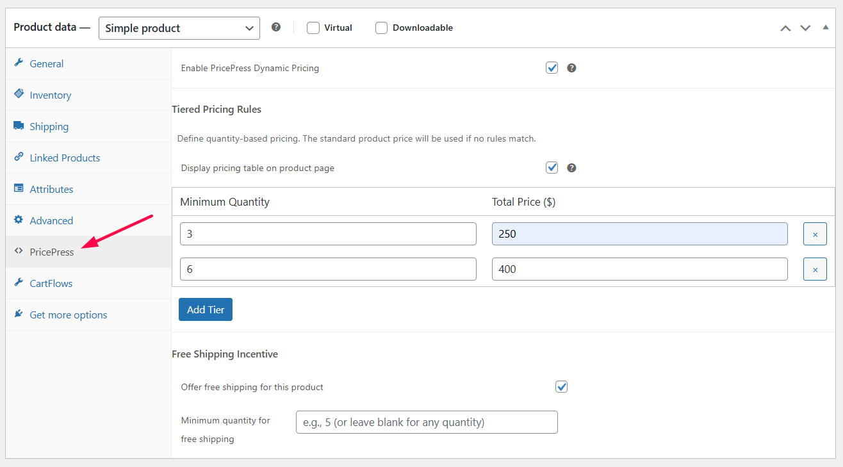Click the help icon beside product type dropdown
Viewport: 843px width, 467px height.
pyautogui.click(x=276, y=28)
